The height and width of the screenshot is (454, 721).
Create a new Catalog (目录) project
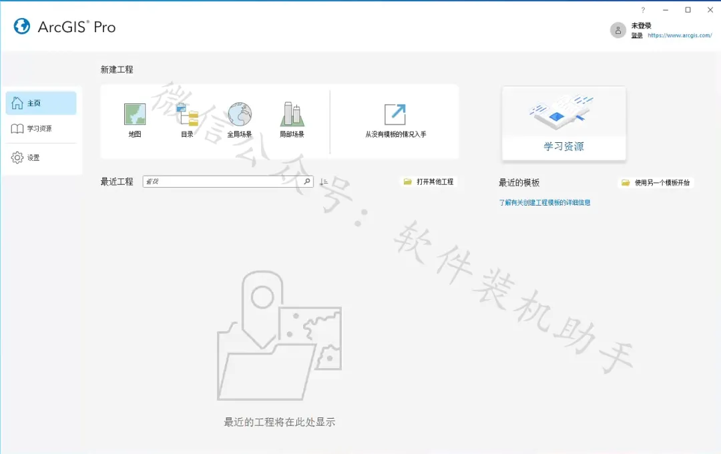(187, 121)
